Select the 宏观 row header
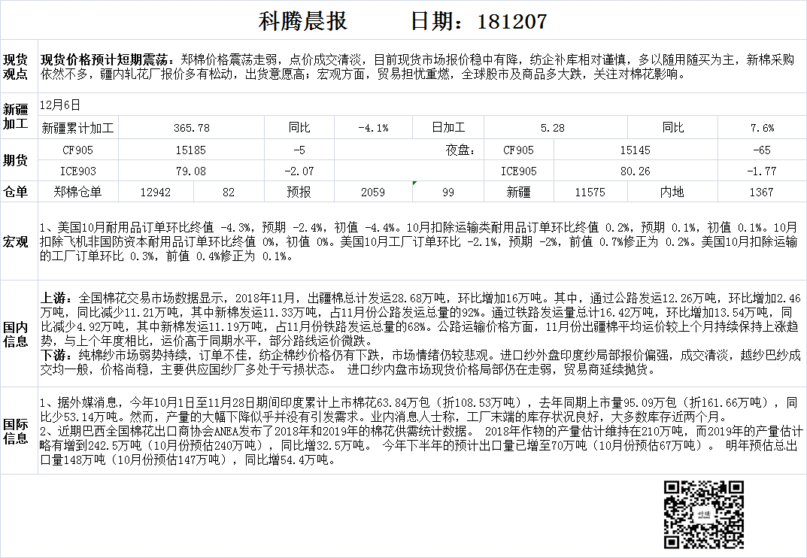The width and height of the screenshot is (807, 558). (x=16, y=242)
